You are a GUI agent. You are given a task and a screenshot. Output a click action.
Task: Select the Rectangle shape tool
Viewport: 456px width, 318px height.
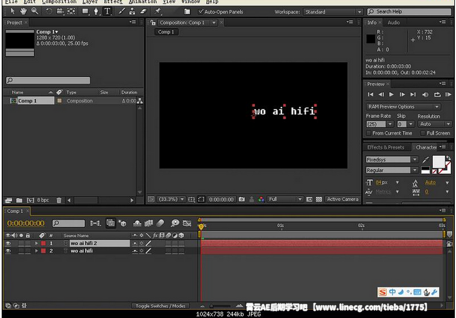click(x=85, y=12)
